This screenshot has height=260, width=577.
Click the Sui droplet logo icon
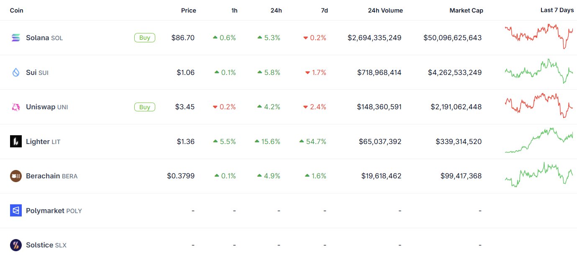point(15,72)
